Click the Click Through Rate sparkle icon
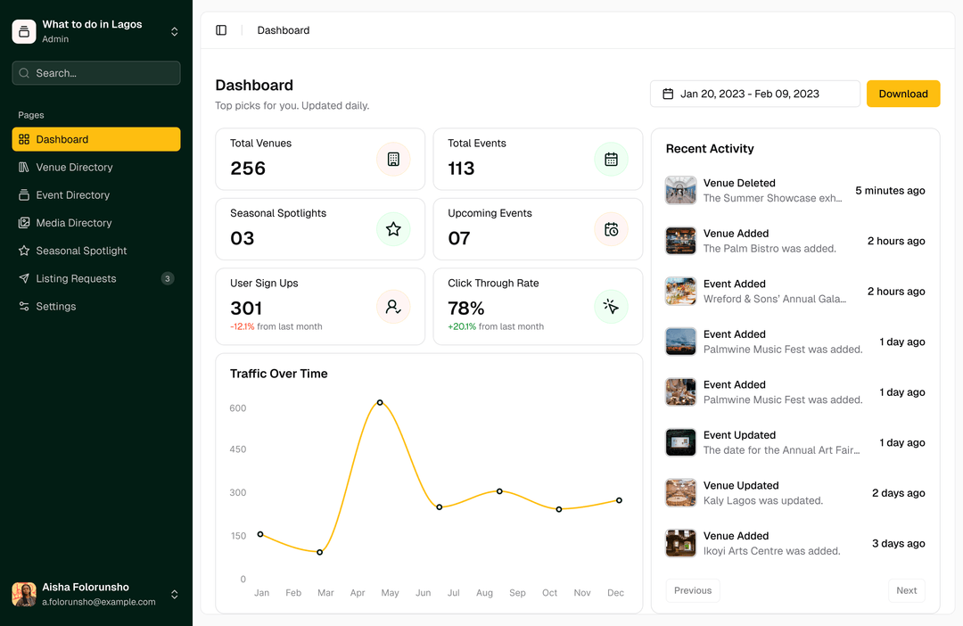Screen dimensions: 963x626 tap(611, 307)
